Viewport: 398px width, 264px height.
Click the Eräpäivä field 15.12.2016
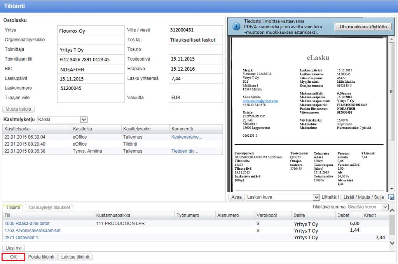pyautogui.click(x=196, y=69)
